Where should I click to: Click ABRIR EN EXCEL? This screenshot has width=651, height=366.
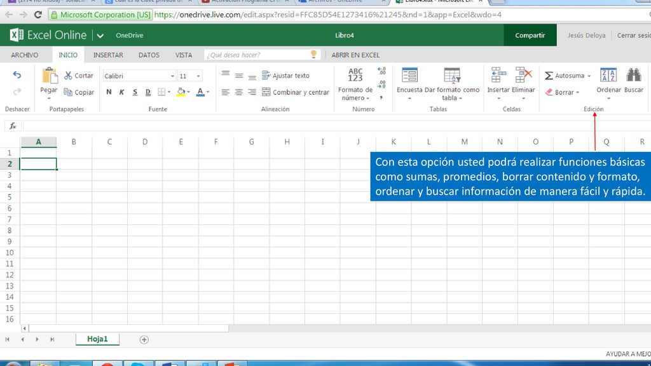click(x=355, y=55)
